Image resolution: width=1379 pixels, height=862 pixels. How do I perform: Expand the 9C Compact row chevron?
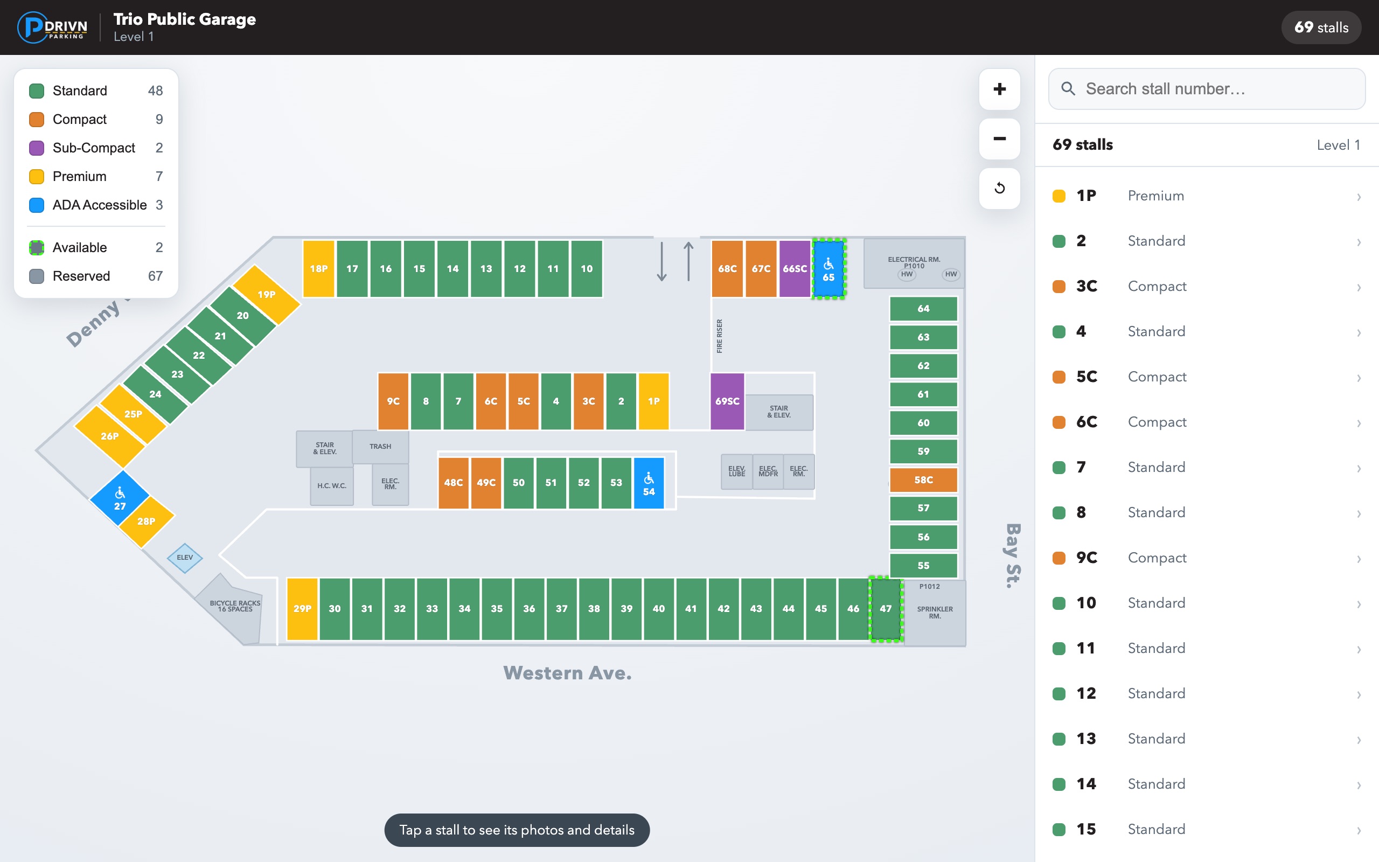pyautogui.click(x=1359, y=559)
